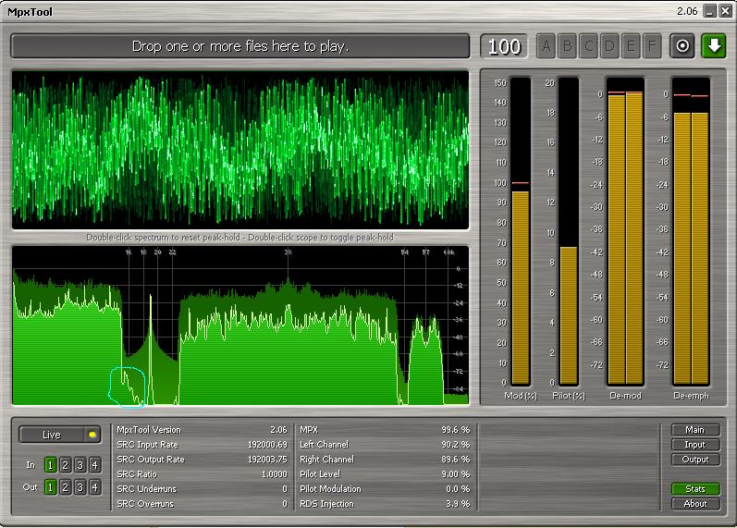Select preset B button

[x=567, y=46]
